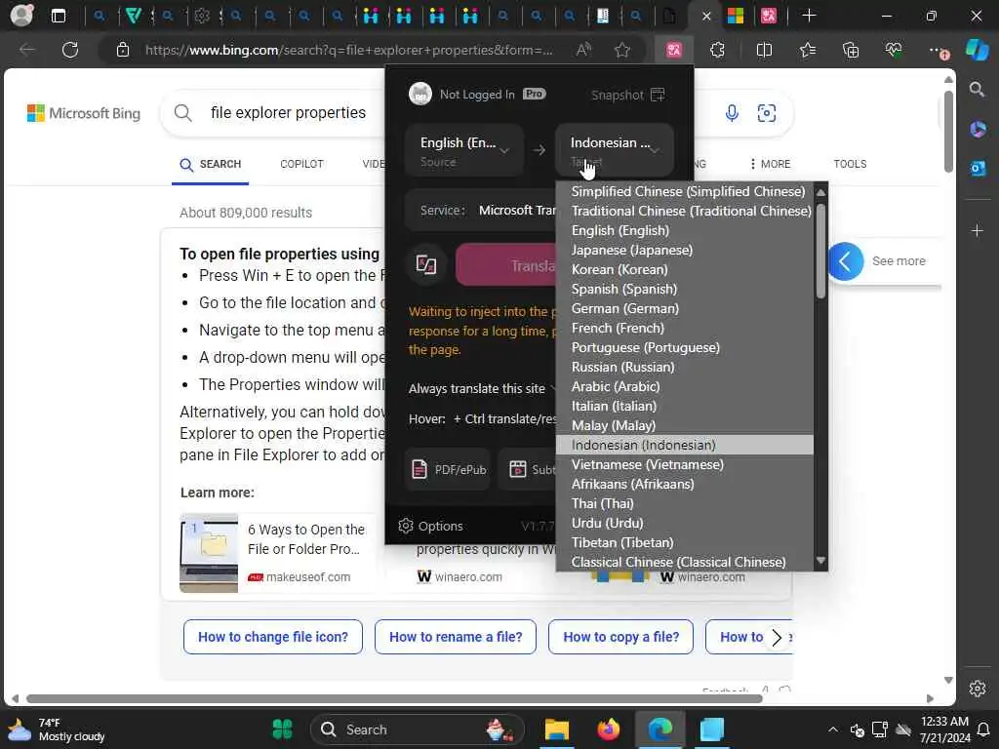Screen dimensions: 999x749
Task: Open Browser essentials heart icon
Action: (894, 50)
